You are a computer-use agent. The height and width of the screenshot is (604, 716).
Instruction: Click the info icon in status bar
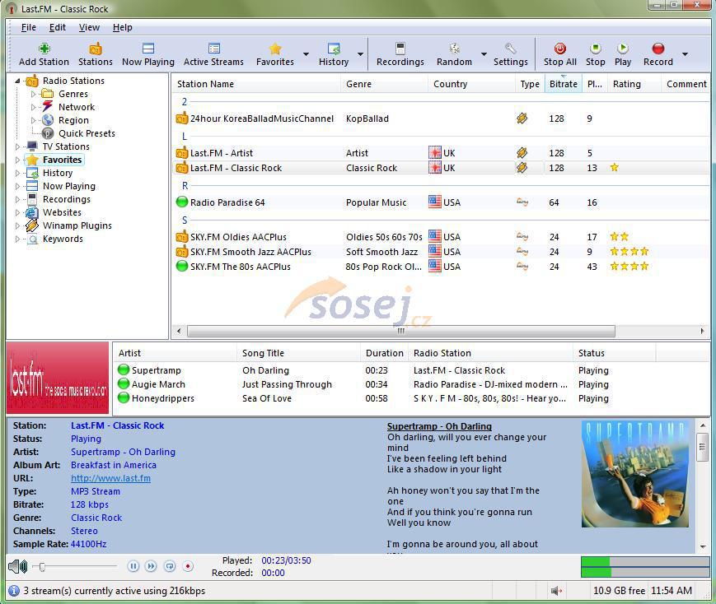[14, 591]
